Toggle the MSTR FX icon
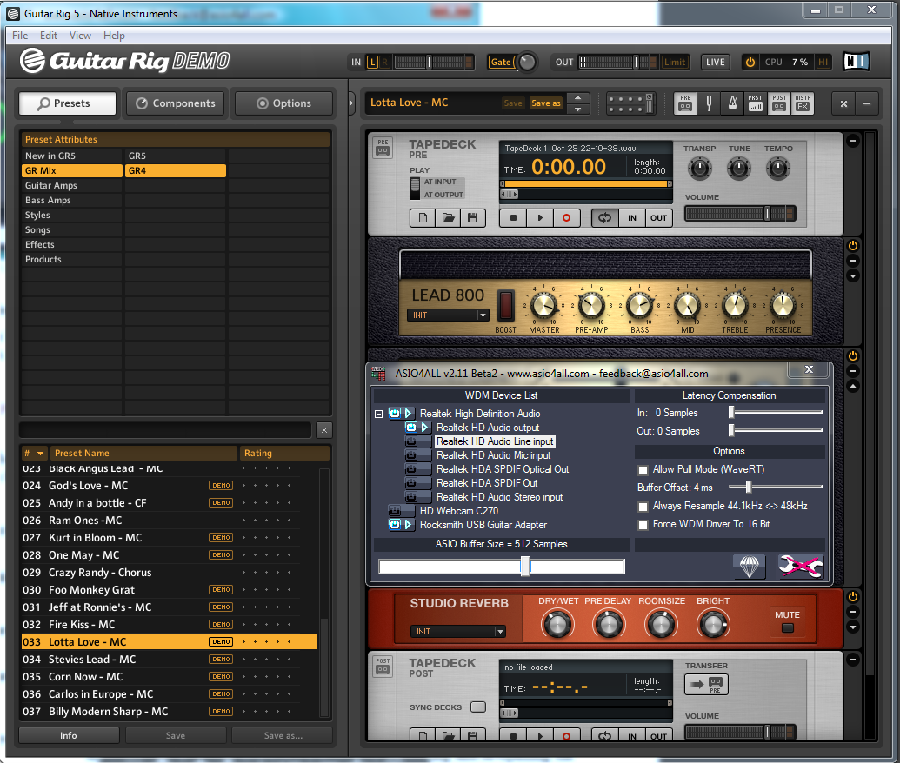 [x=803, y=103]
